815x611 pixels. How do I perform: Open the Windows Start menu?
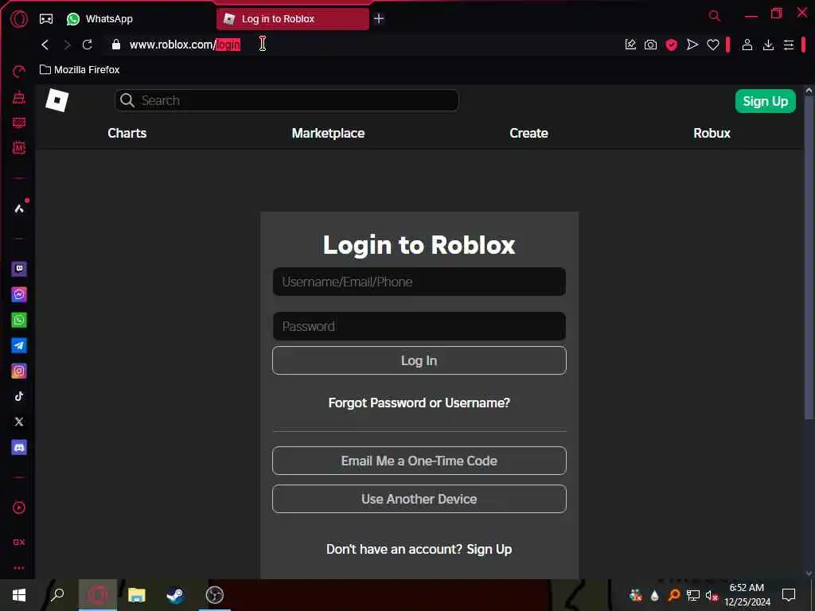pyautogui.click(x=19, y=595)
